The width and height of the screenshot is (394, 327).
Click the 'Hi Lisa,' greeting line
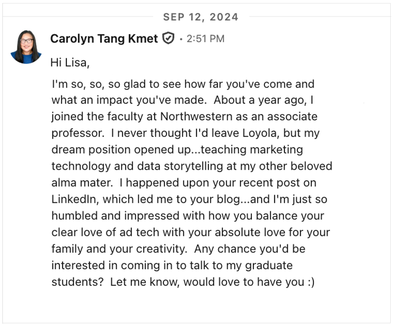[x=70, y=63]
